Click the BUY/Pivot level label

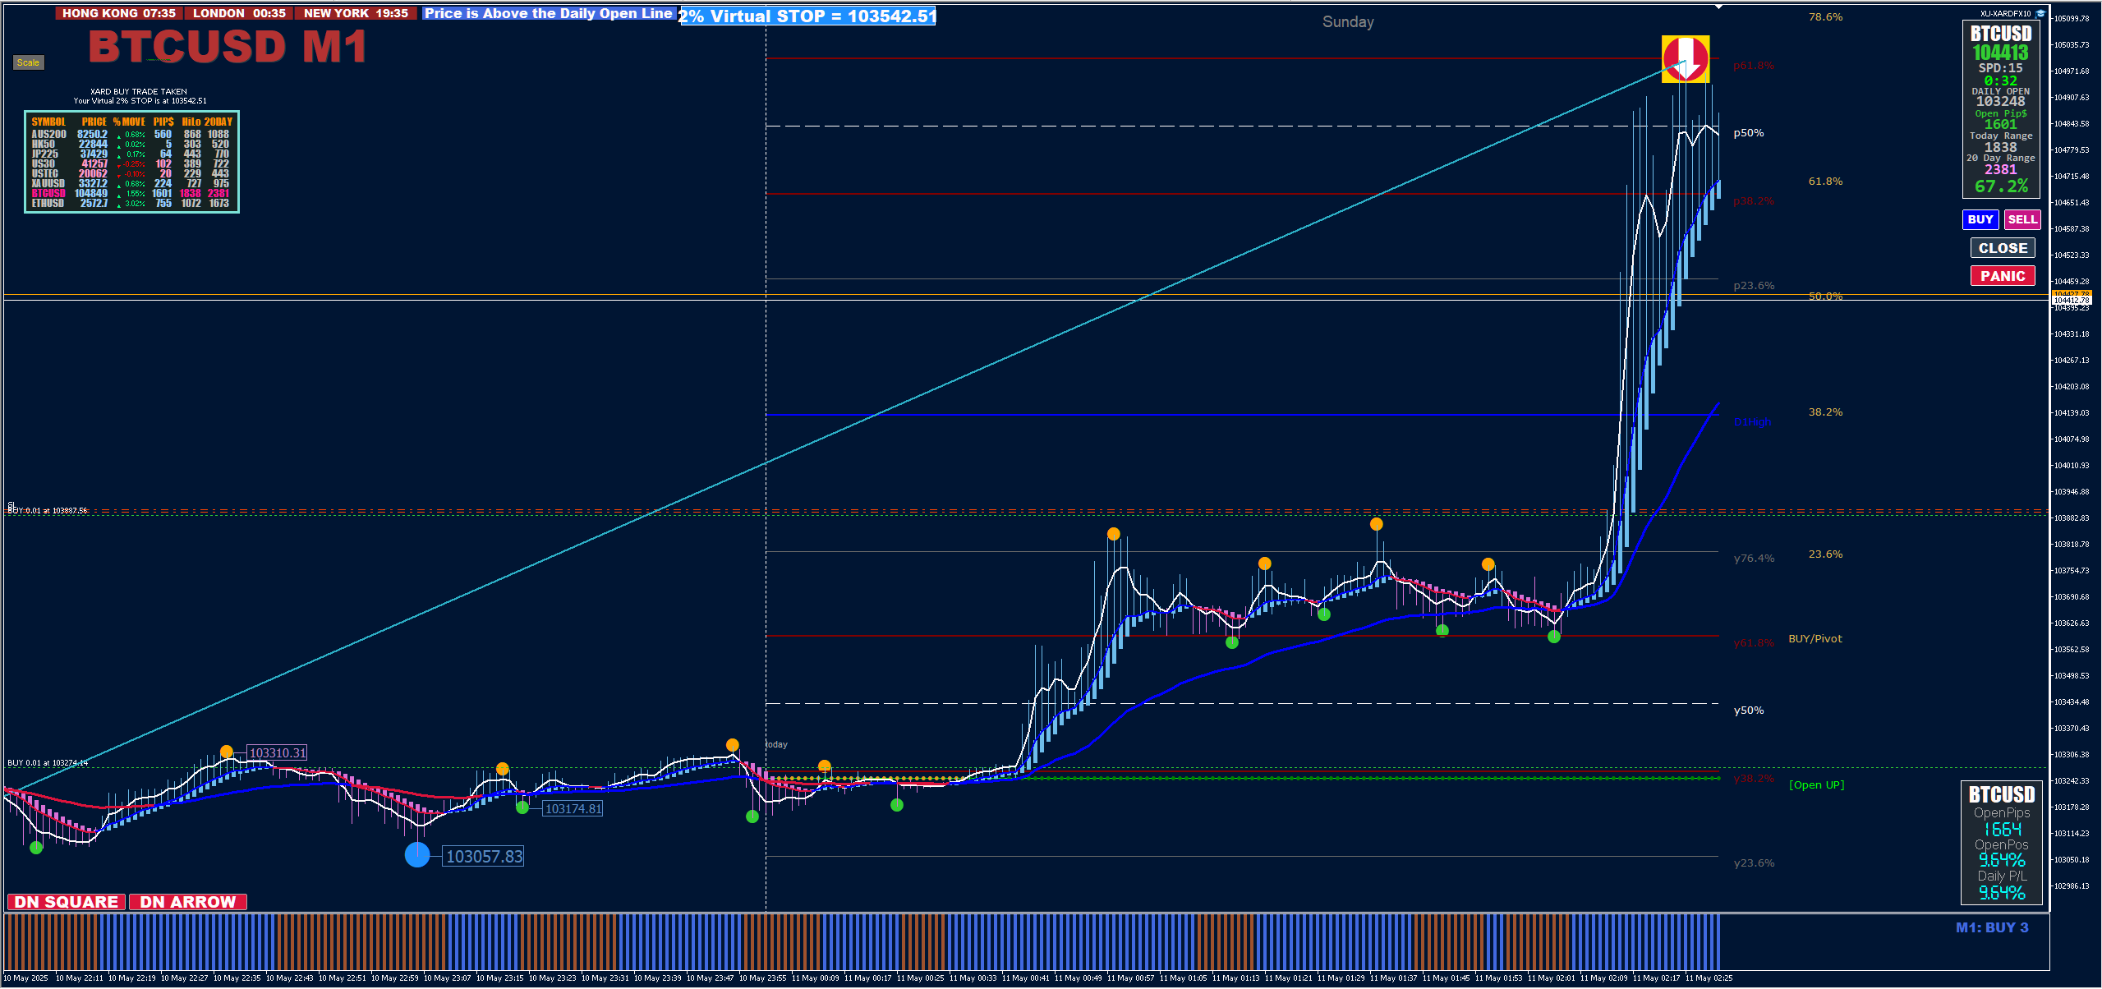pyautogui.click(x=1815, y=639)
